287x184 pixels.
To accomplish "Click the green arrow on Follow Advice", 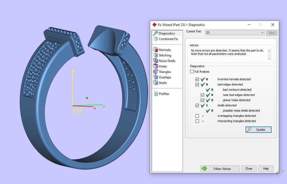I will tap(204, 169).
